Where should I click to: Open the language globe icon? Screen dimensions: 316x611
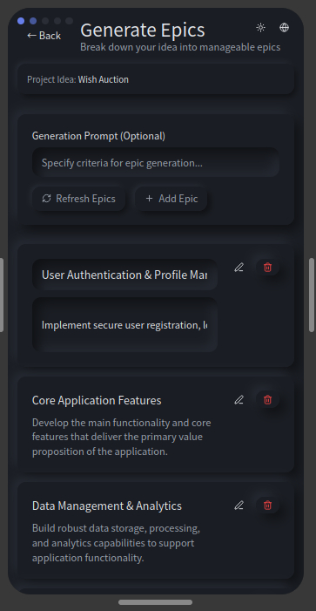[x=285, y=28]
